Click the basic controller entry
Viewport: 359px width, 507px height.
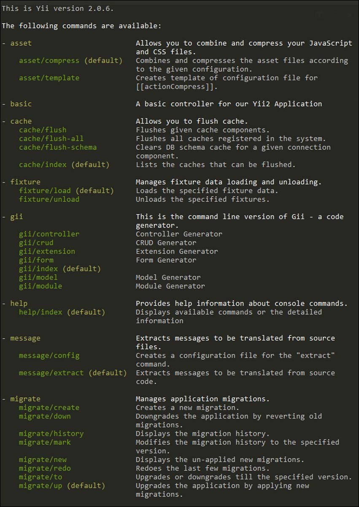[21, 104]
